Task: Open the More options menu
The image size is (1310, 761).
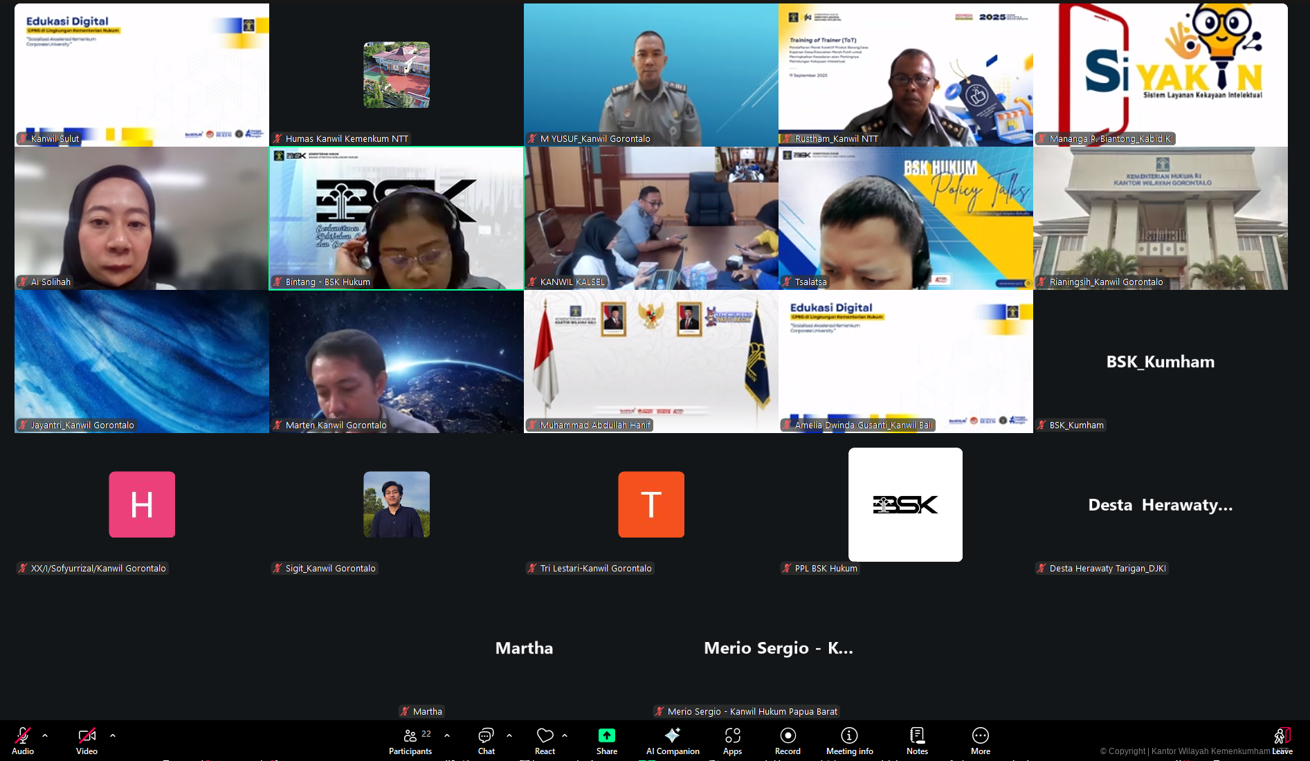Action: tap(980, 740)
